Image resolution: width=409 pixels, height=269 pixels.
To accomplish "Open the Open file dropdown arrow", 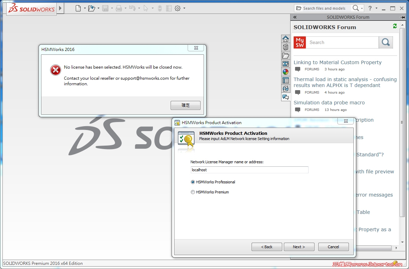I will pyautogui.click(x=98, y=8).
